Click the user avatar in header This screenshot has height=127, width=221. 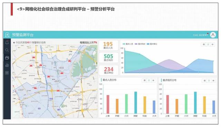213,35
